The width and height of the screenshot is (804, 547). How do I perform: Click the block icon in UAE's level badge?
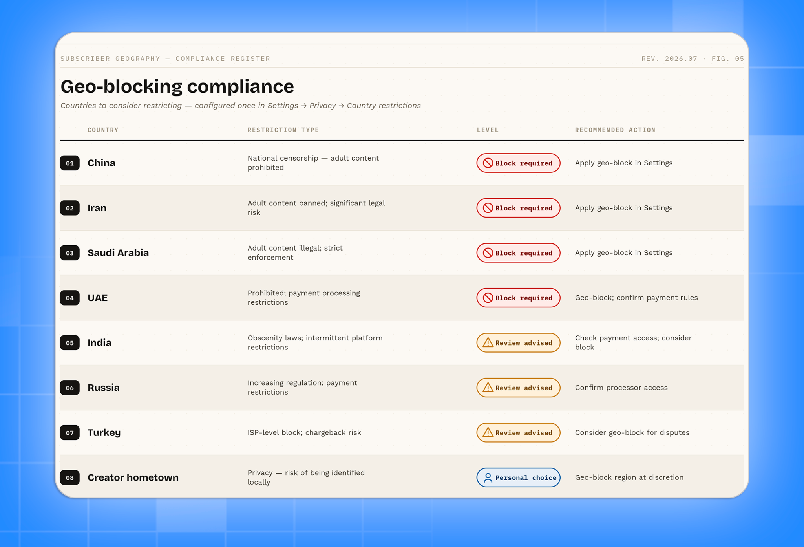pos(488,298)
